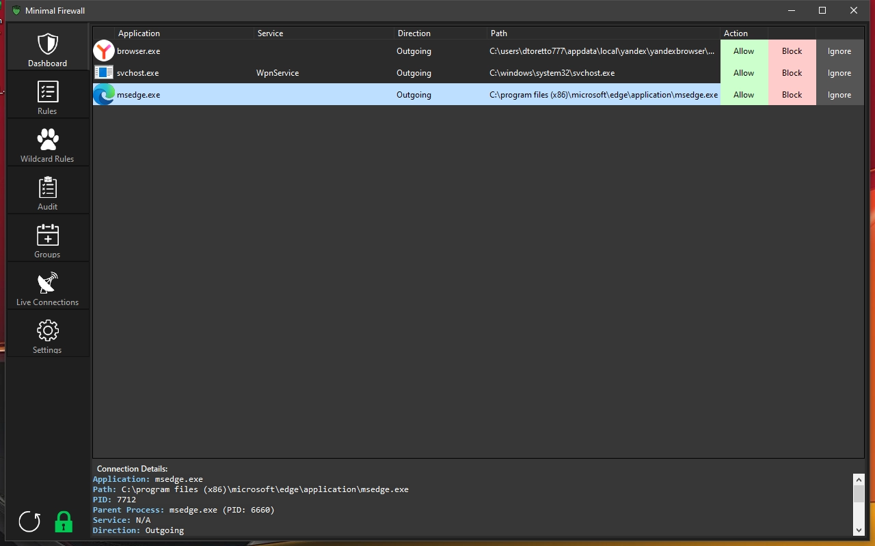
Task: Open the Rules checklist icon
Action: (x=48, y=92)
